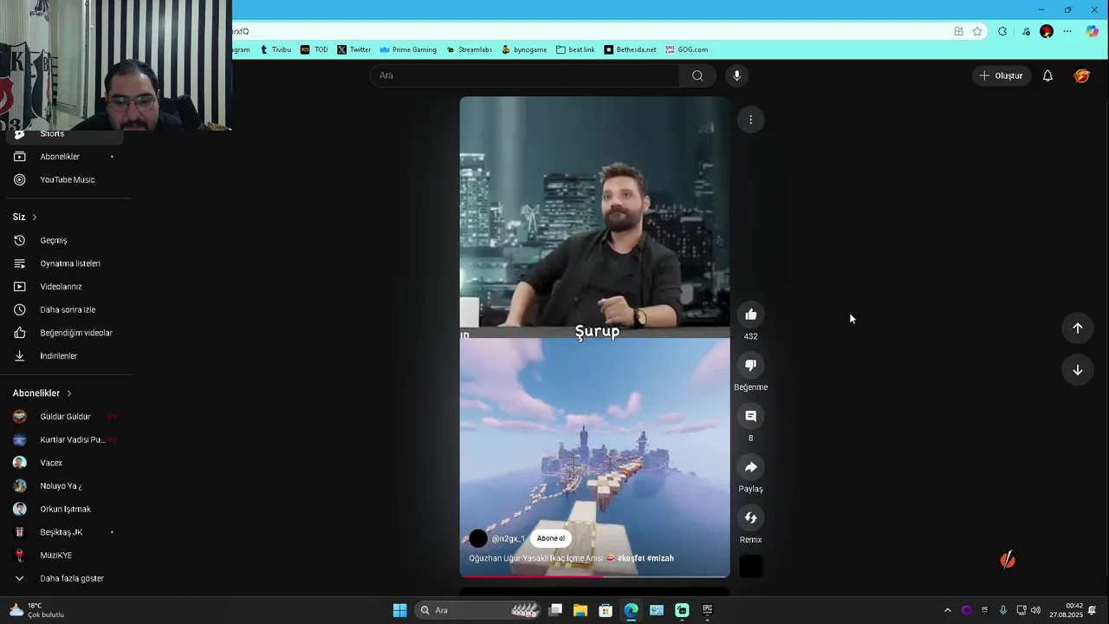1109x624 pixels.
Task: Show hidden system tray icons chevron
Action: (947, 610)
